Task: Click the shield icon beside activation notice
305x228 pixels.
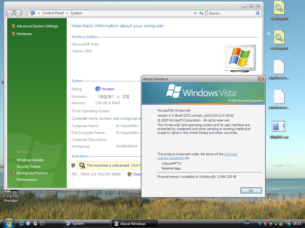Action: (x=73, y=165)
